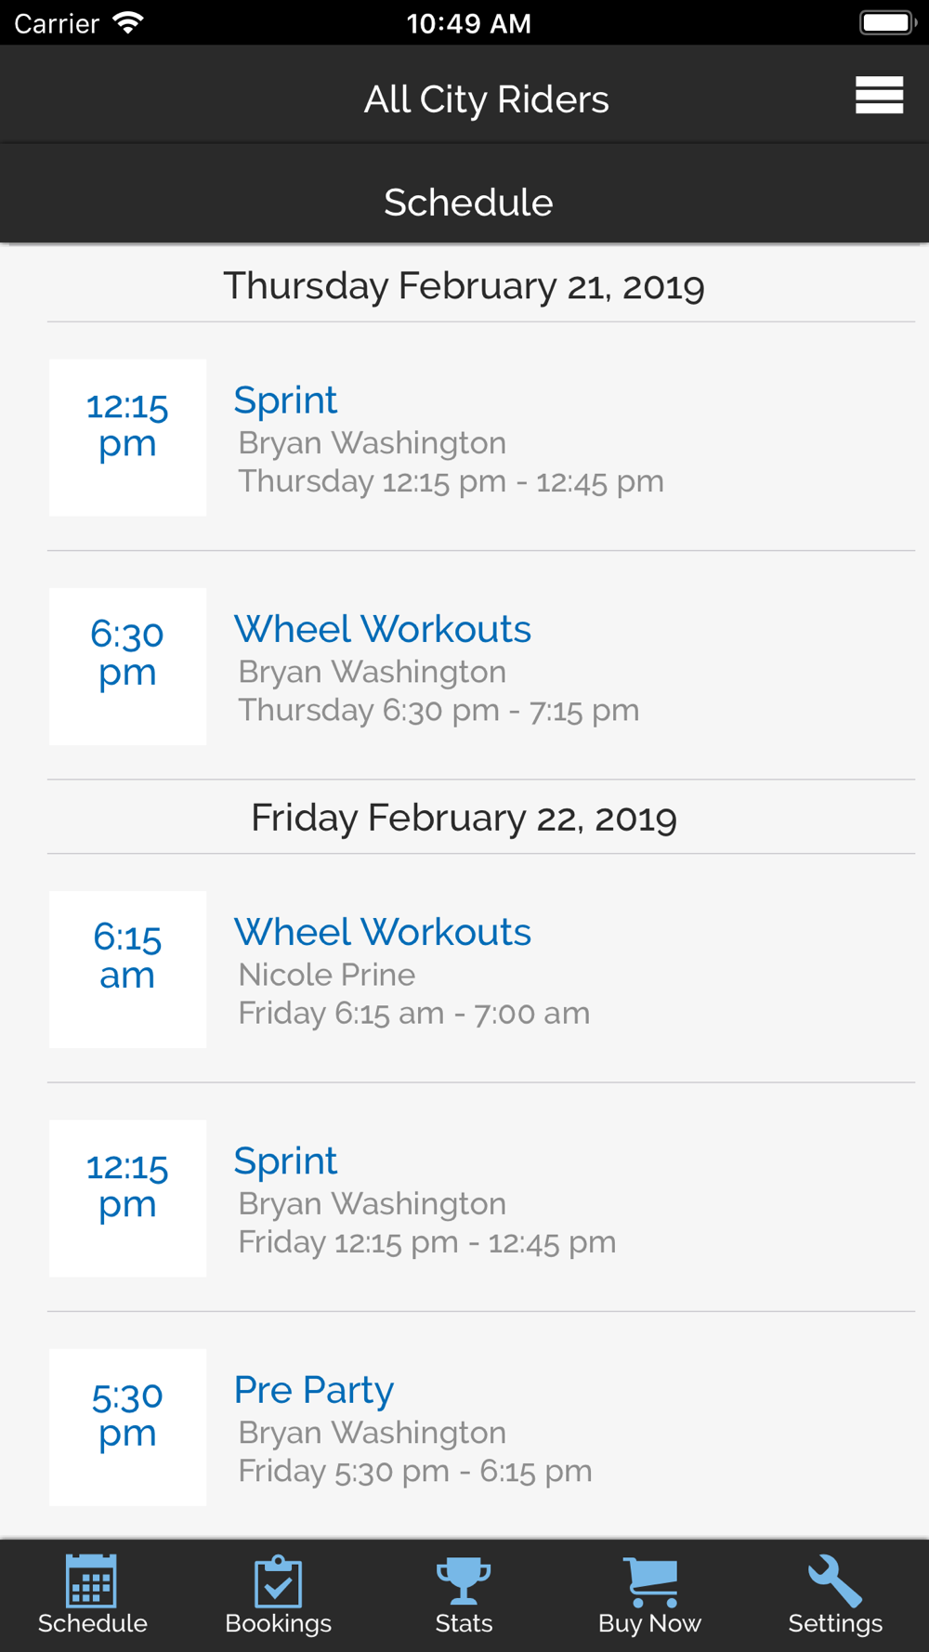Open Buy Now shopping cart icon

pos(650,1580)
